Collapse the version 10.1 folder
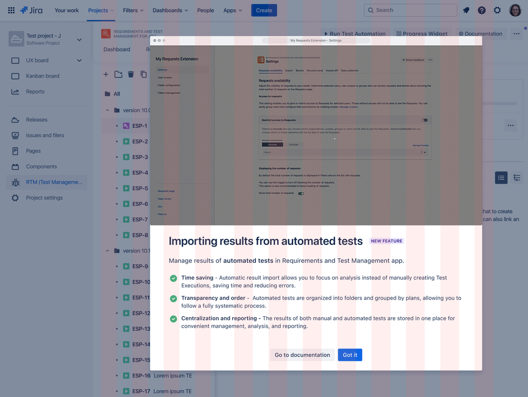 pos(107,251)
